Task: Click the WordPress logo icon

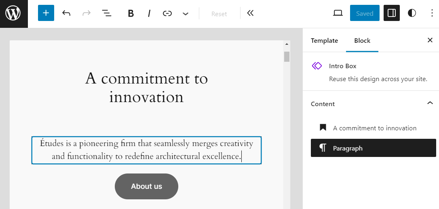Action: tap(13, 14)
